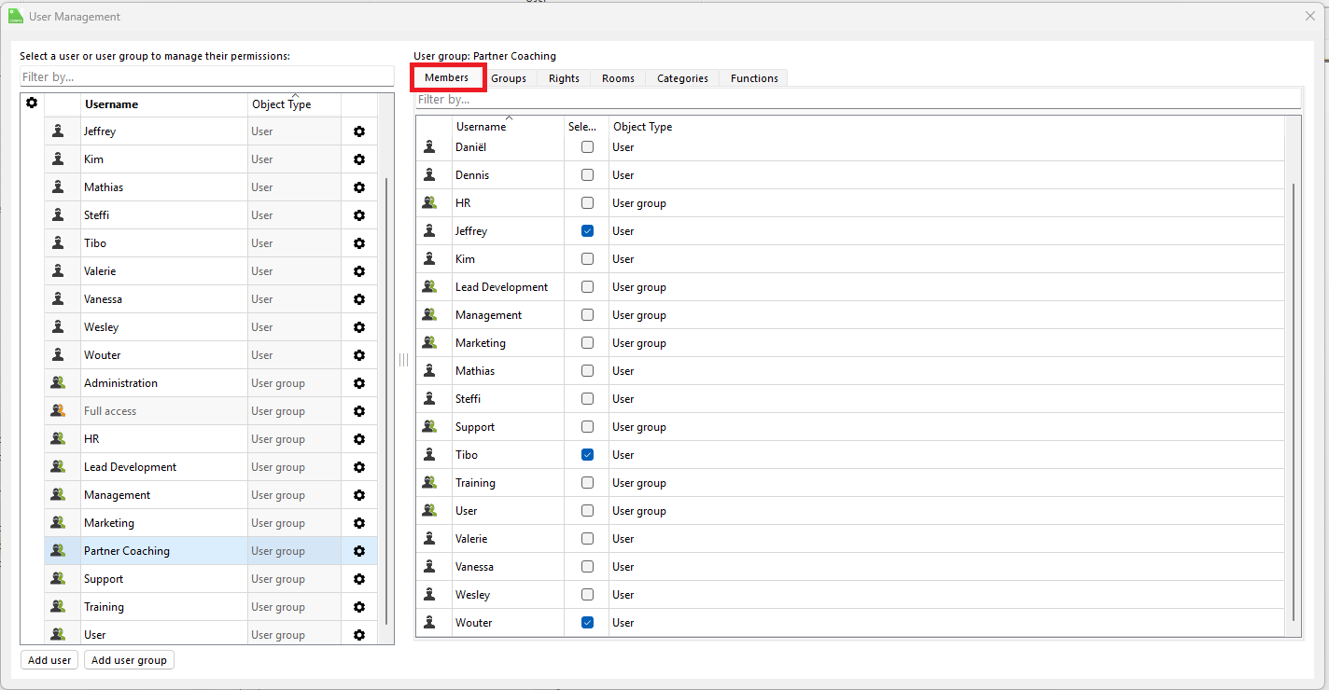Click the Add user group button

[x=129, y=660]
